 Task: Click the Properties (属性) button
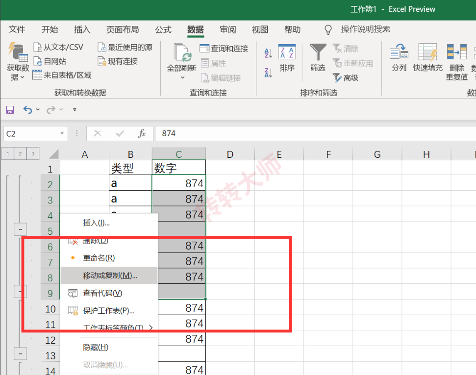[x=213, y=63]
